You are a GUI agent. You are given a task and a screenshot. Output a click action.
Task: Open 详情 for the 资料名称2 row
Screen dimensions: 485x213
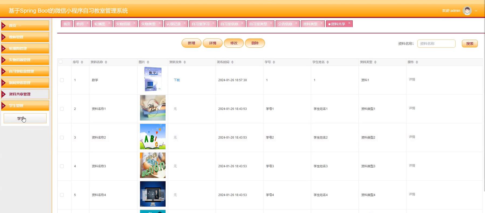click(x=412, y=137)
